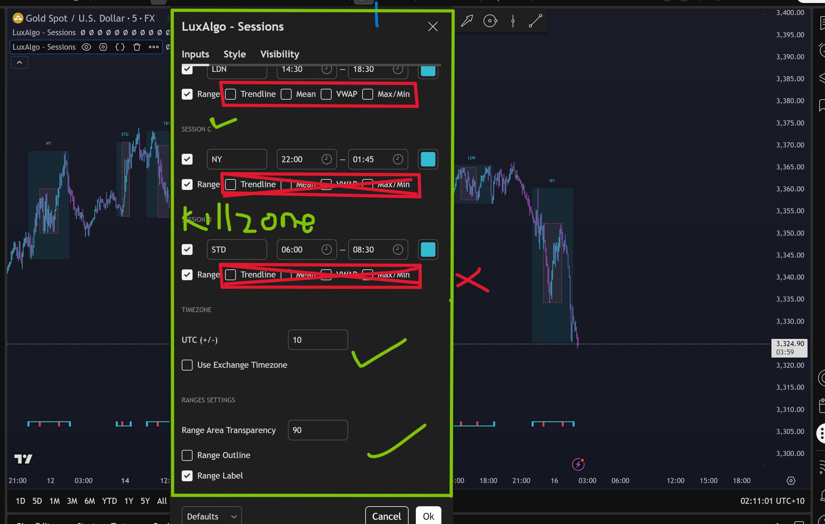Viewport: 825px width, 524px height.
Task: Select the circle drawing tool in favorites toolbar
Action: pos(490,21)
